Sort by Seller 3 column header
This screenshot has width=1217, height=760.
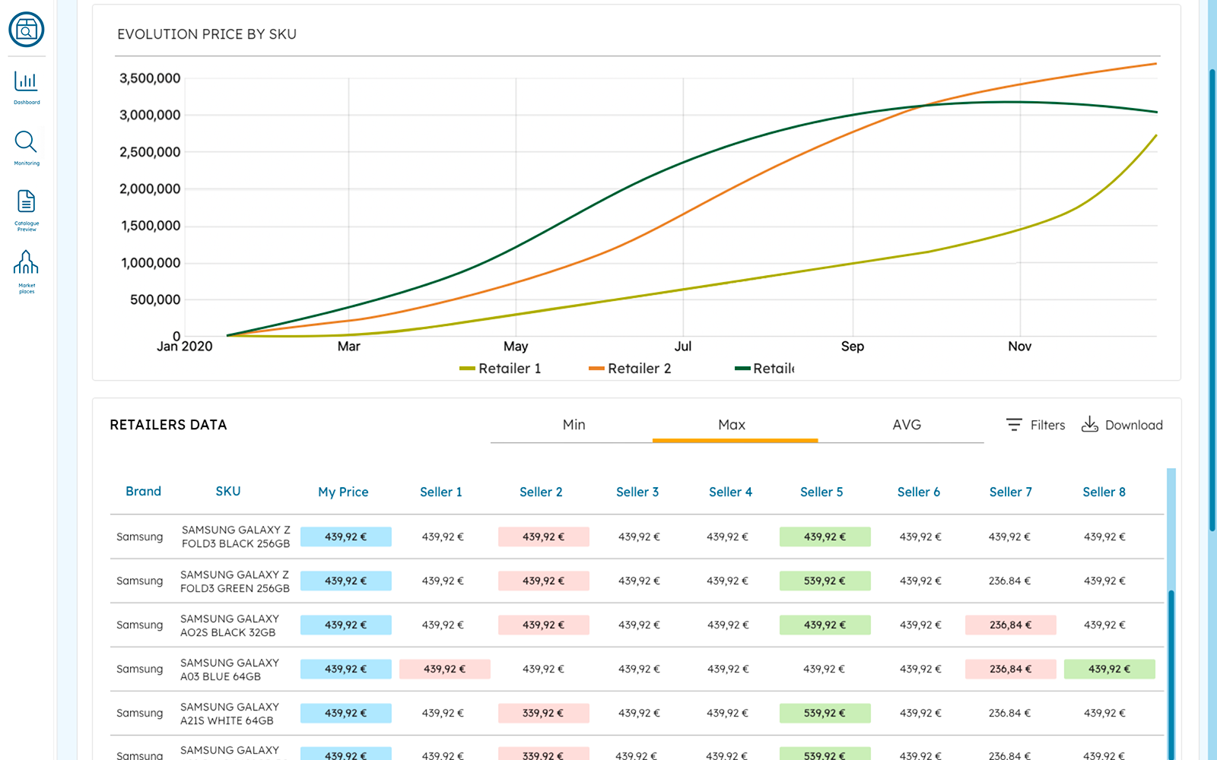tap(637, 492)
